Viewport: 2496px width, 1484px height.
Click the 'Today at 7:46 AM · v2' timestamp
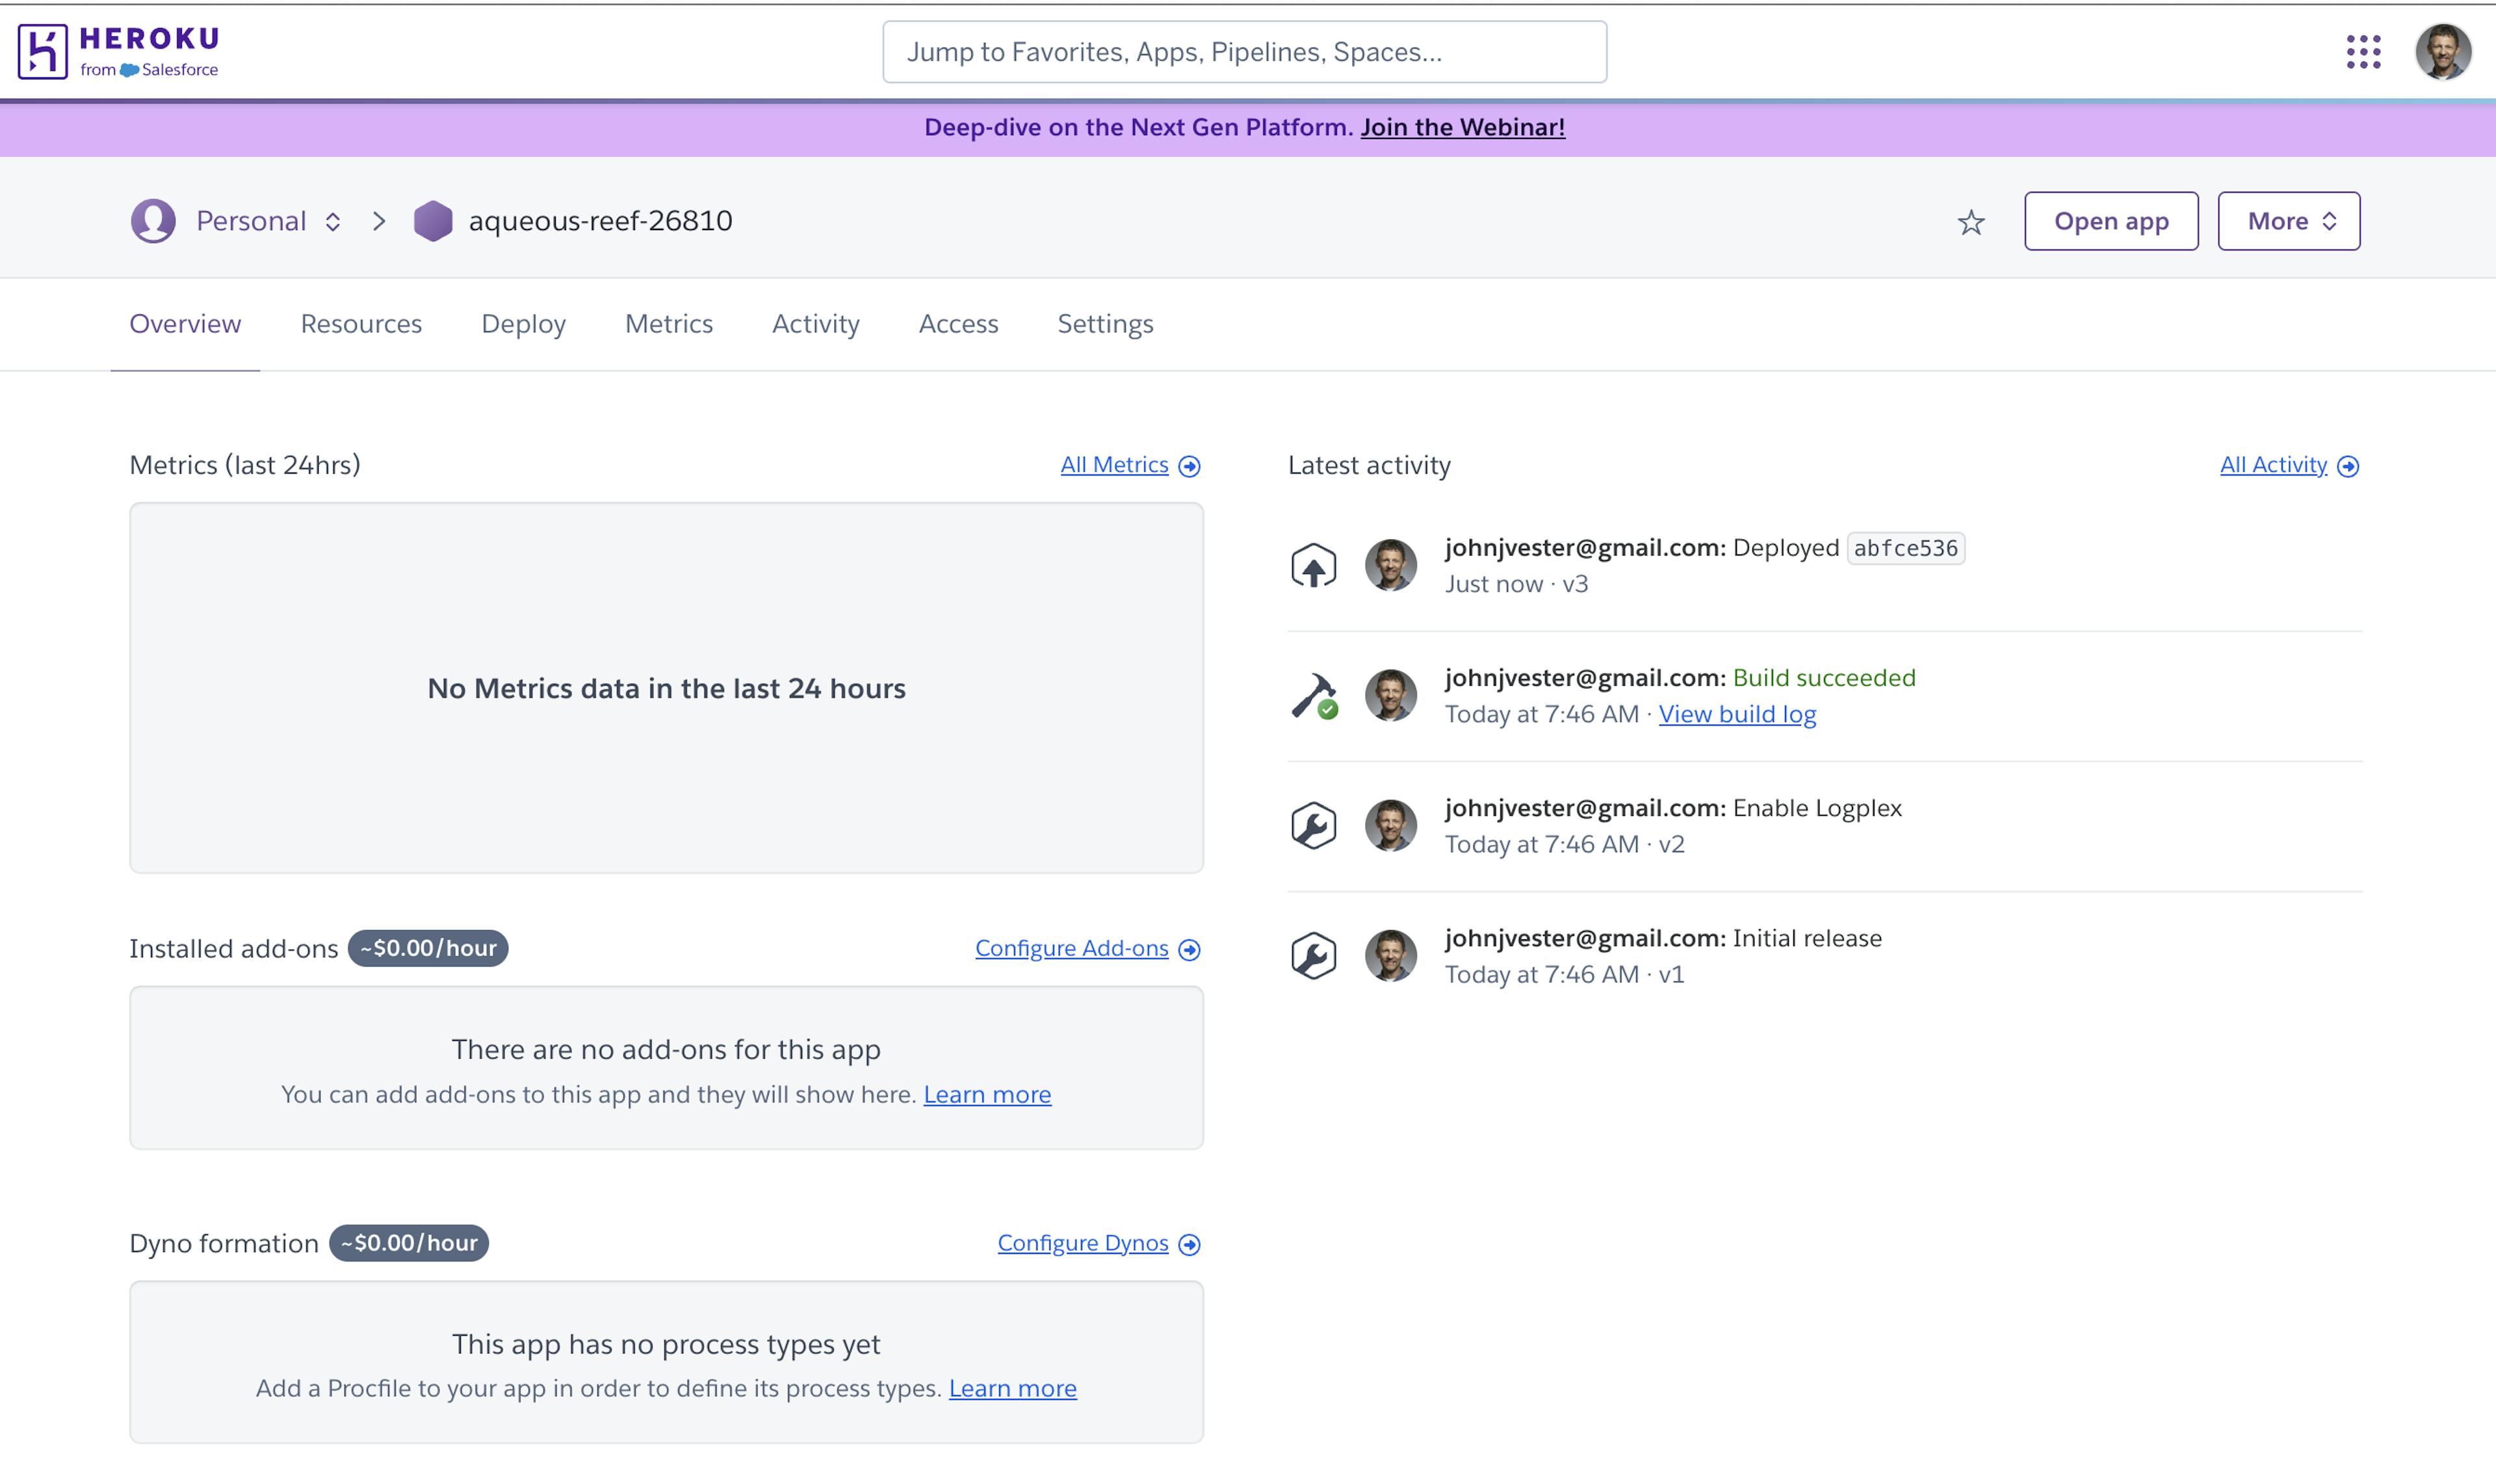(1564, 844)
